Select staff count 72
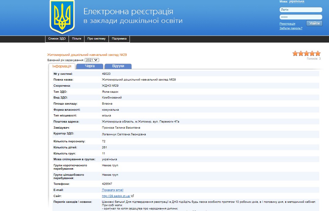 pyautogui.click(x=104, y=141)
